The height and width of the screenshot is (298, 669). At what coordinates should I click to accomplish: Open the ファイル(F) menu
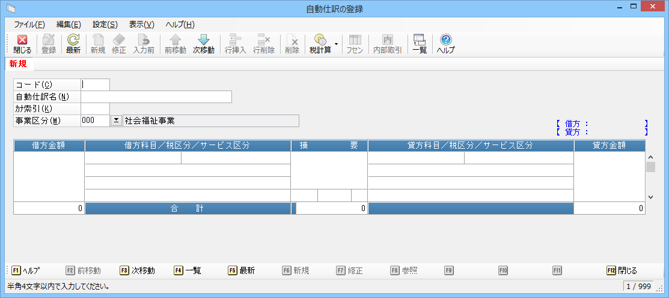pyautogui.click(x=29, y=25)
